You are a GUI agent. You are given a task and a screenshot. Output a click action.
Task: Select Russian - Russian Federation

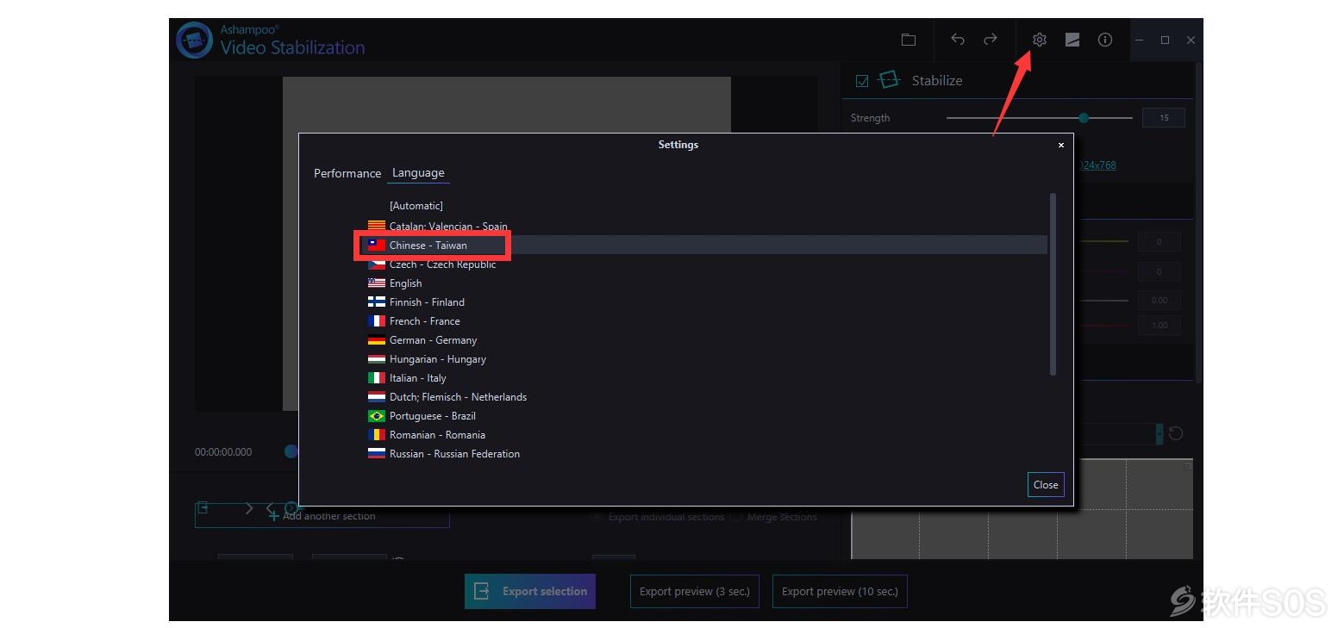point(454,454)
